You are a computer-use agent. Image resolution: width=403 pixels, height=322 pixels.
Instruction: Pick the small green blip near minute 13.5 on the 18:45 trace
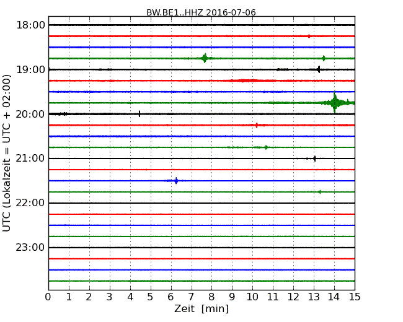[x=324, y=58]
